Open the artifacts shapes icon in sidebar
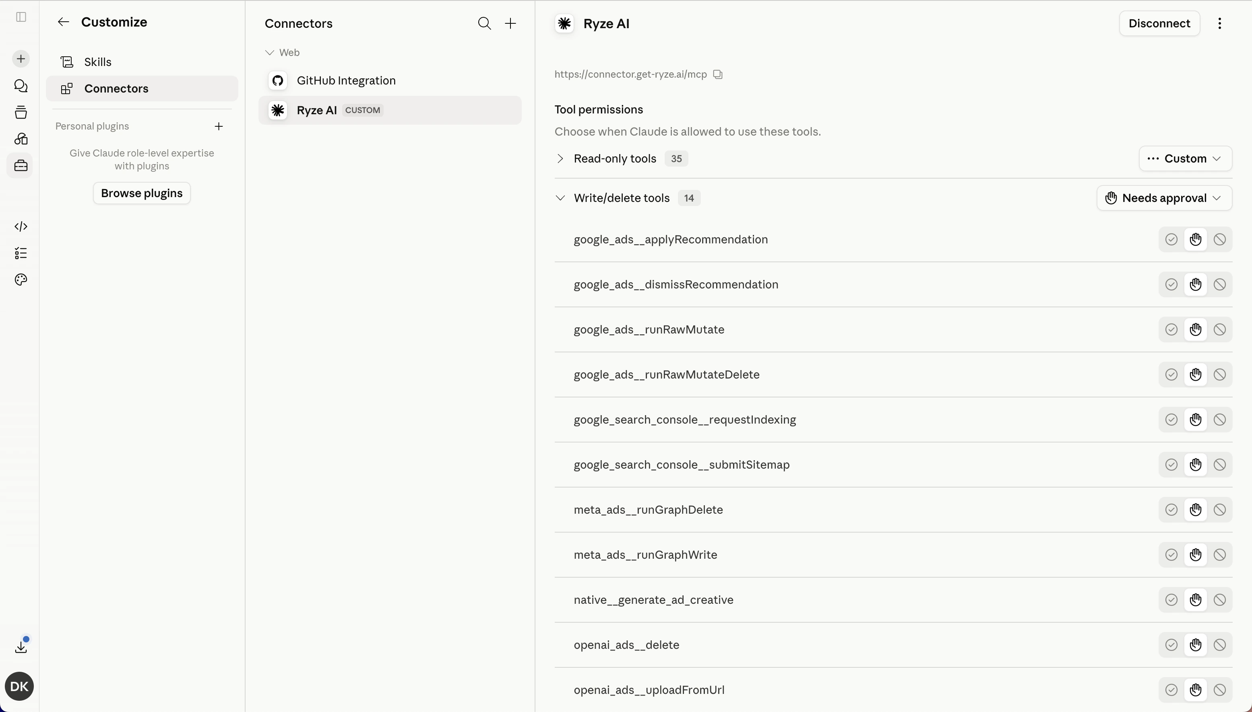Viewport: 1252px width, 712px height. pos(21,139)
